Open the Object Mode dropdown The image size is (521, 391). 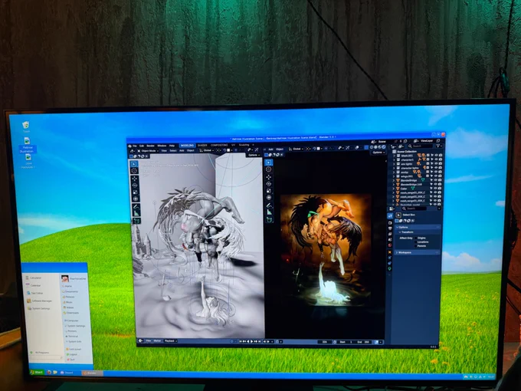[x=146, y=150]
